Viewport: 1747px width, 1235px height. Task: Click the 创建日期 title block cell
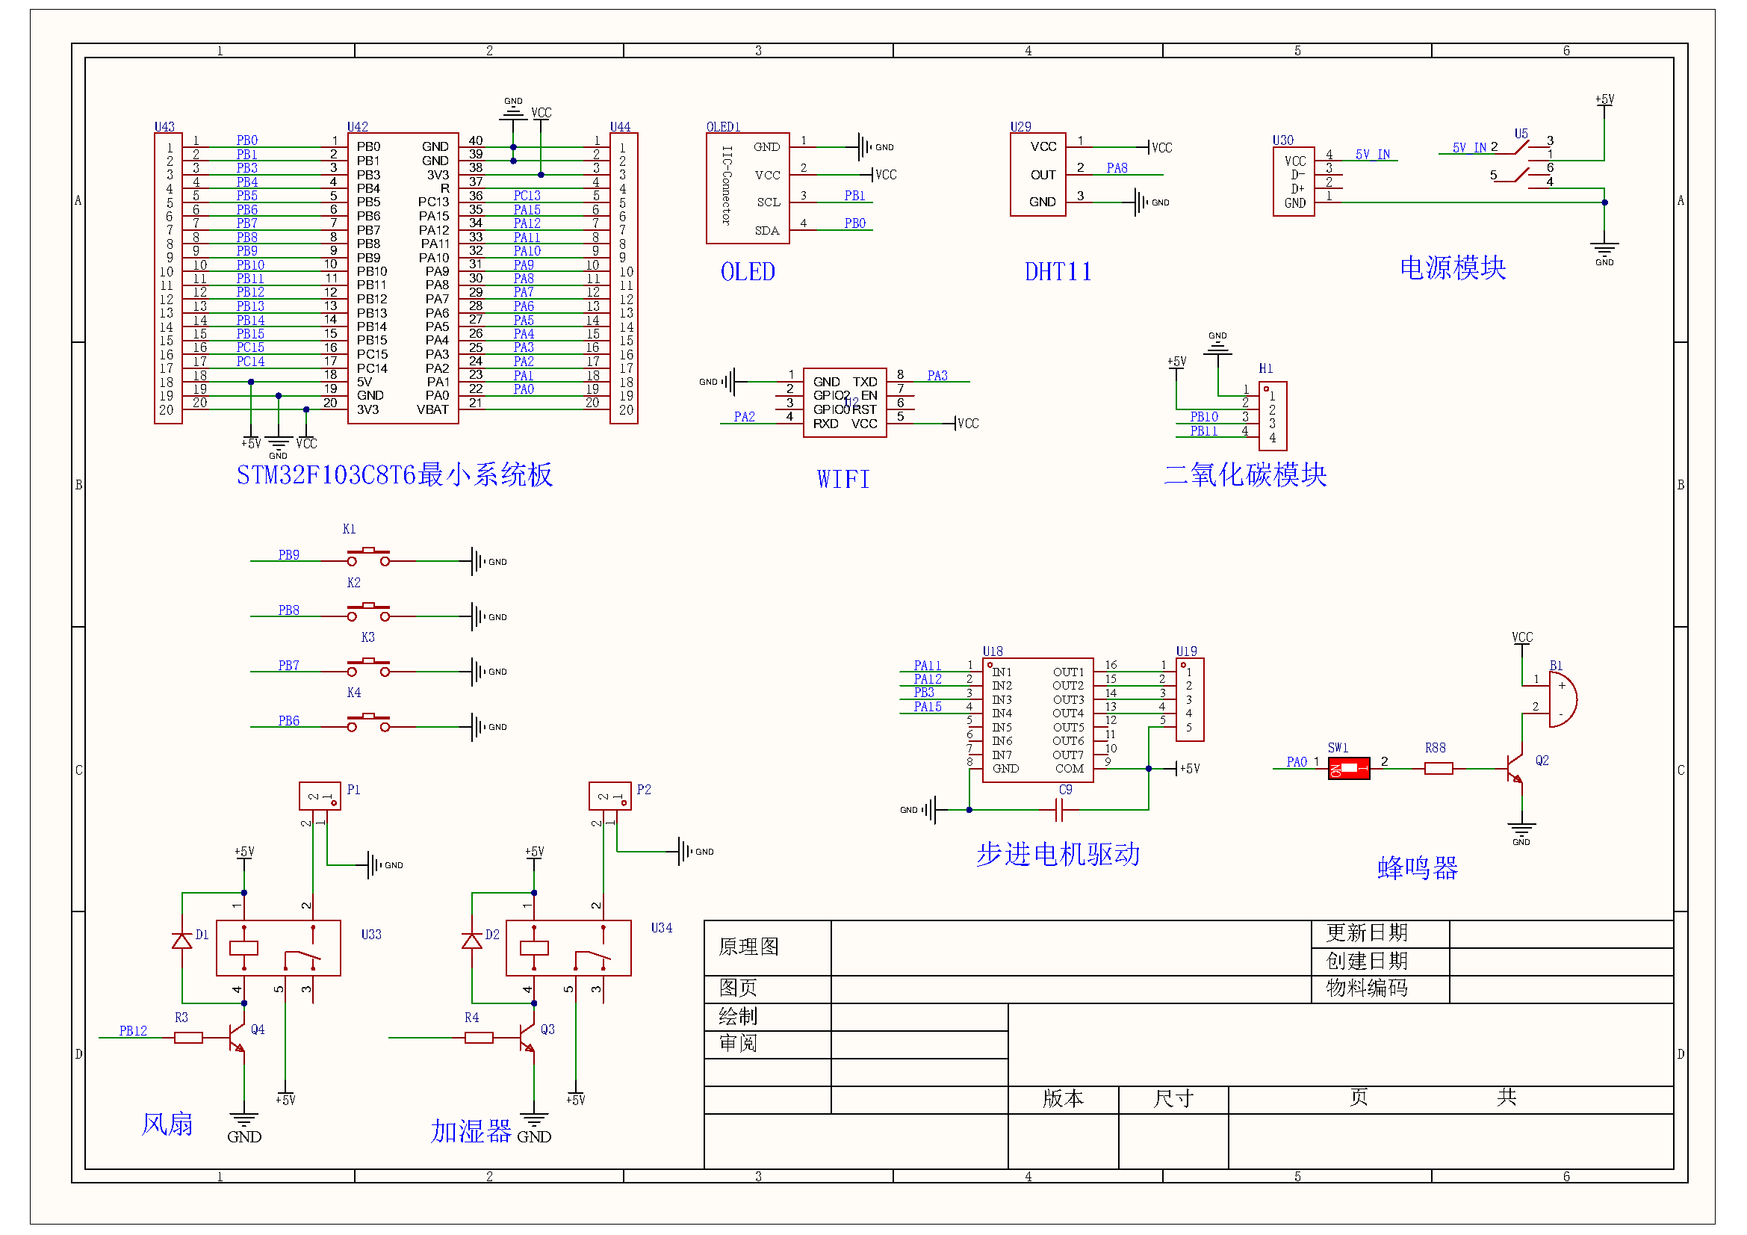(x=1381, y=962)
